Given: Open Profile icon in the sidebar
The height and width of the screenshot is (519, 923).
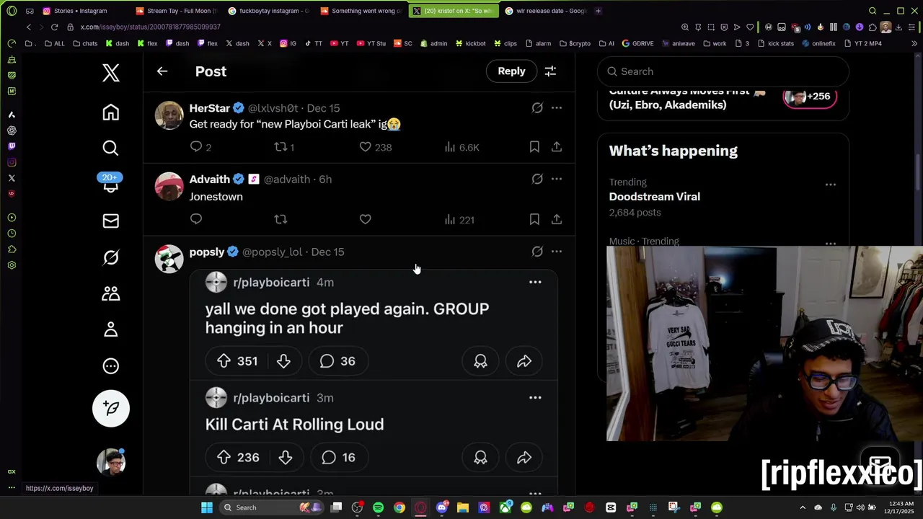Looking at the screenshot, I should [110, 329].
